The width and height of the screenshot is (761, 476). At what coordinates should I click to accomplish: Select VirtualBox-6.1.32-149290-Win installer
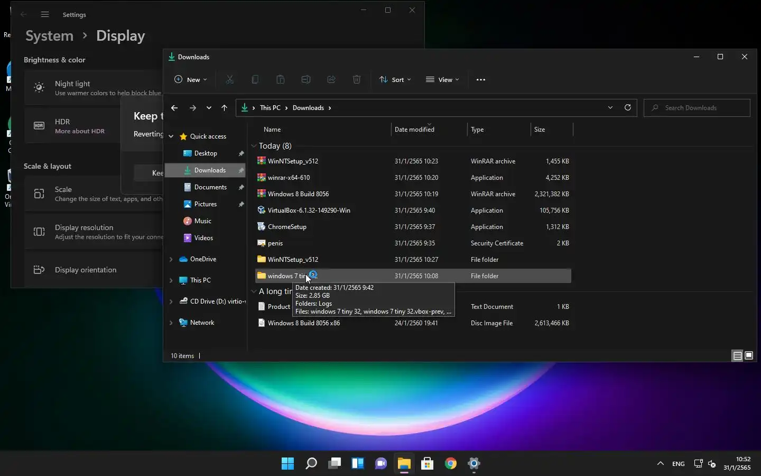coord(413,210)
